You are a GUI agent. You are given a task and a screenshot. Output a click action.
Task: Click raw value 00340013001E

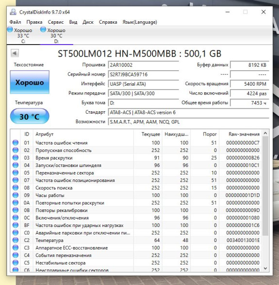click(x=243, y=240)
